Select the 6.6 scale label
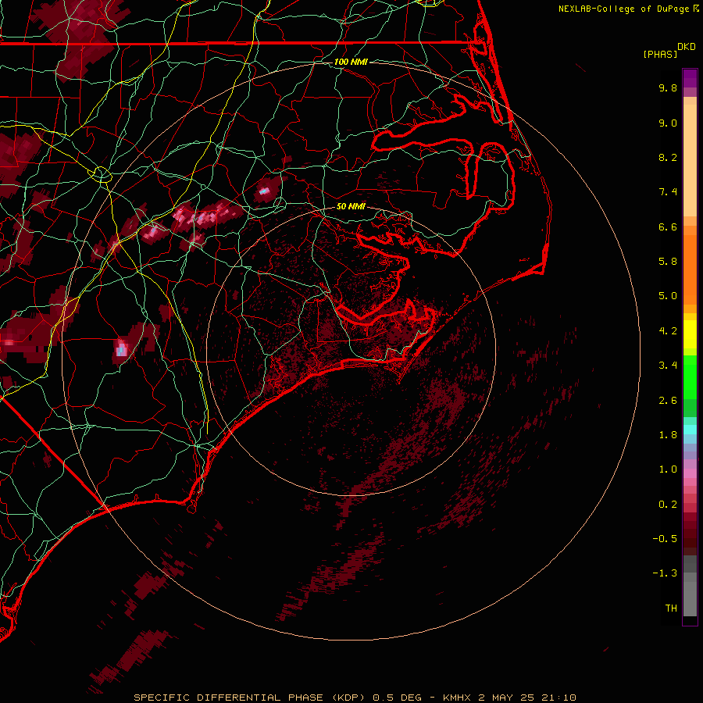Viewport: 703px width, 703px height. [x=668, y=227]
